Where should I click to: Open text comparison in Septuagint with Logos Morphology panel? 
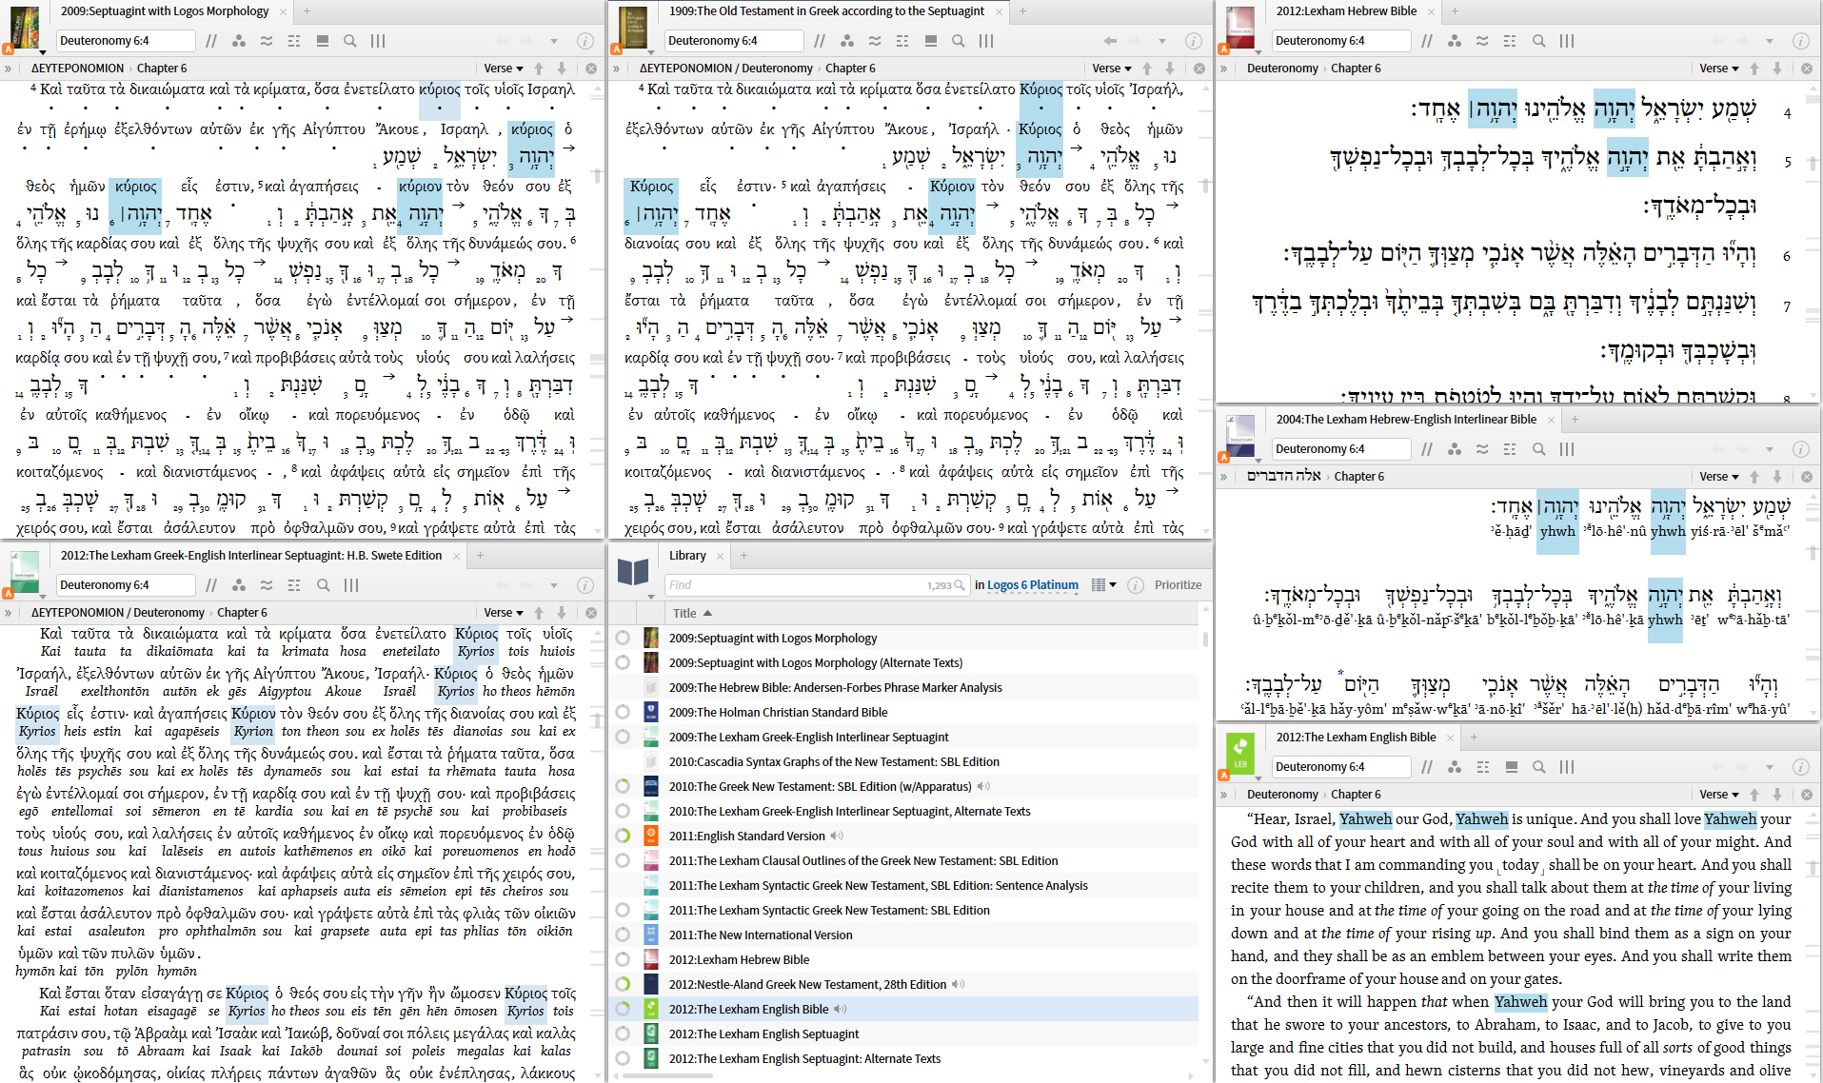coord(267,41)
